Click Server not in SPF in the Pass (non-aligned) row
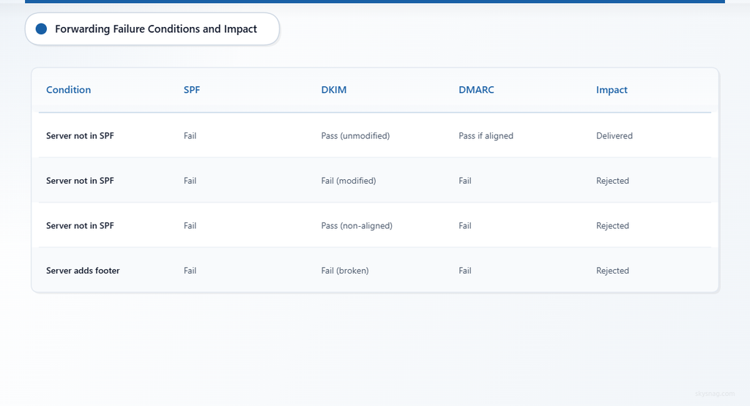 (80, 225)
